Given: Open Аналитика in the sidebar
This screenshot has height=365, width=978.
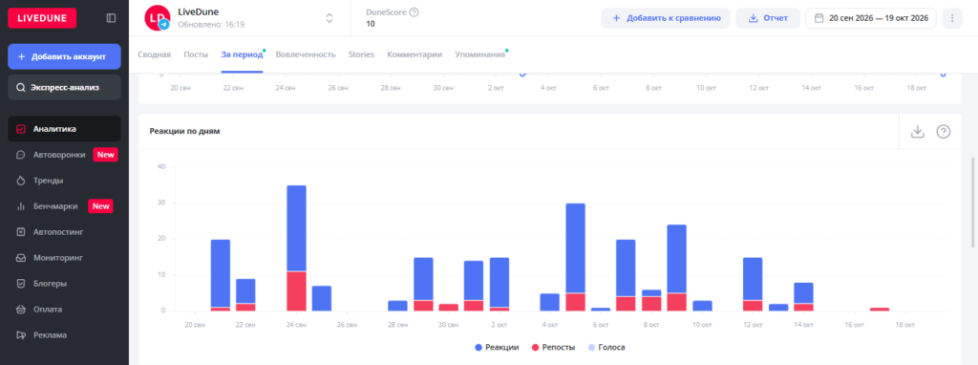Looking at the screenshot, I should pyautogui.click(x=64, y=129).
